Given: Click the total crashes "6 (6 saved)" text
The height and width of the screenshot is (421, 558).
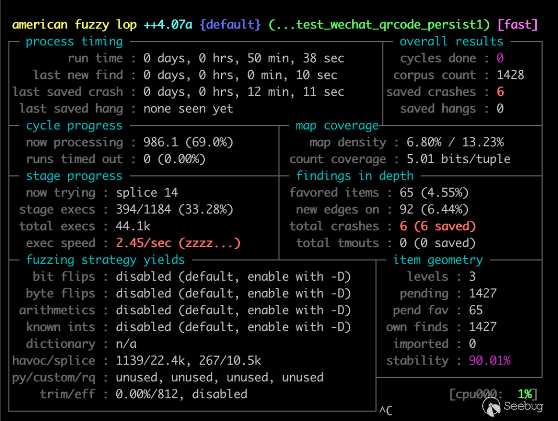Looking at the screenshot, I should [438, 226].
